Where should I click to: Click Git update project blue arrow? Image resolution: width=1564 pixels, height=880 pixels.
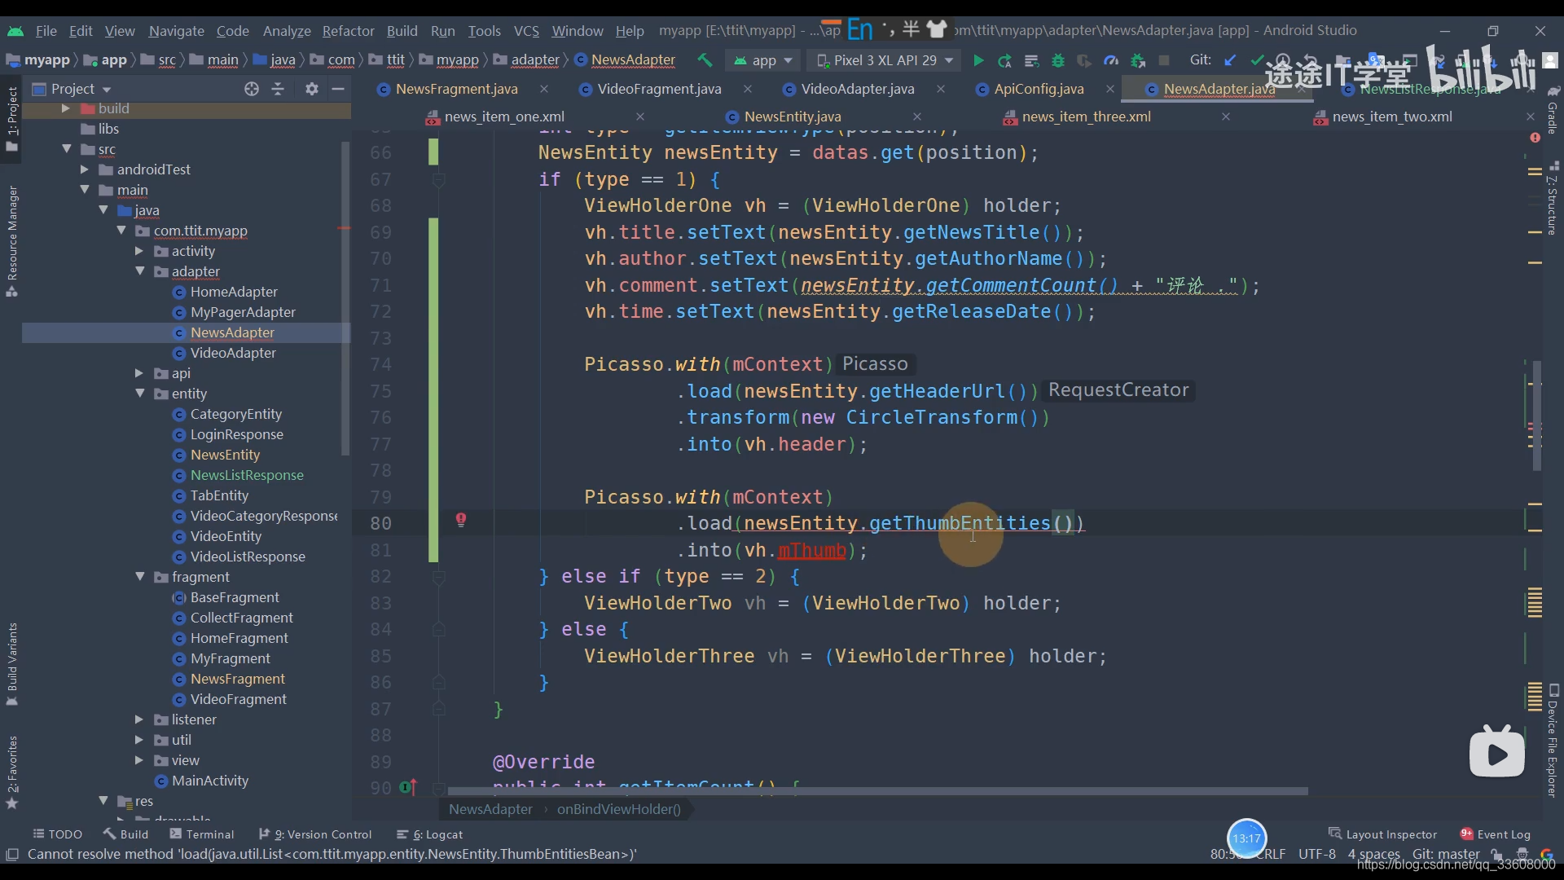(1231, 60)
